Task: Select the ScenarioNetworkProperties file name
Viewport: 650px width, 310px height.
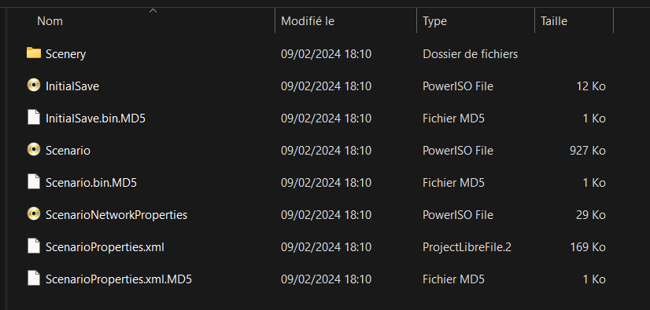Action: (116, 215)
